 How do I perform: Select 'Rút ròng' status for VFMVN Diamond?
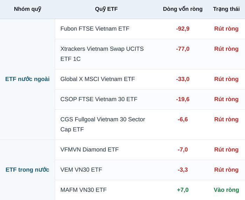click(x=226, y=149)
